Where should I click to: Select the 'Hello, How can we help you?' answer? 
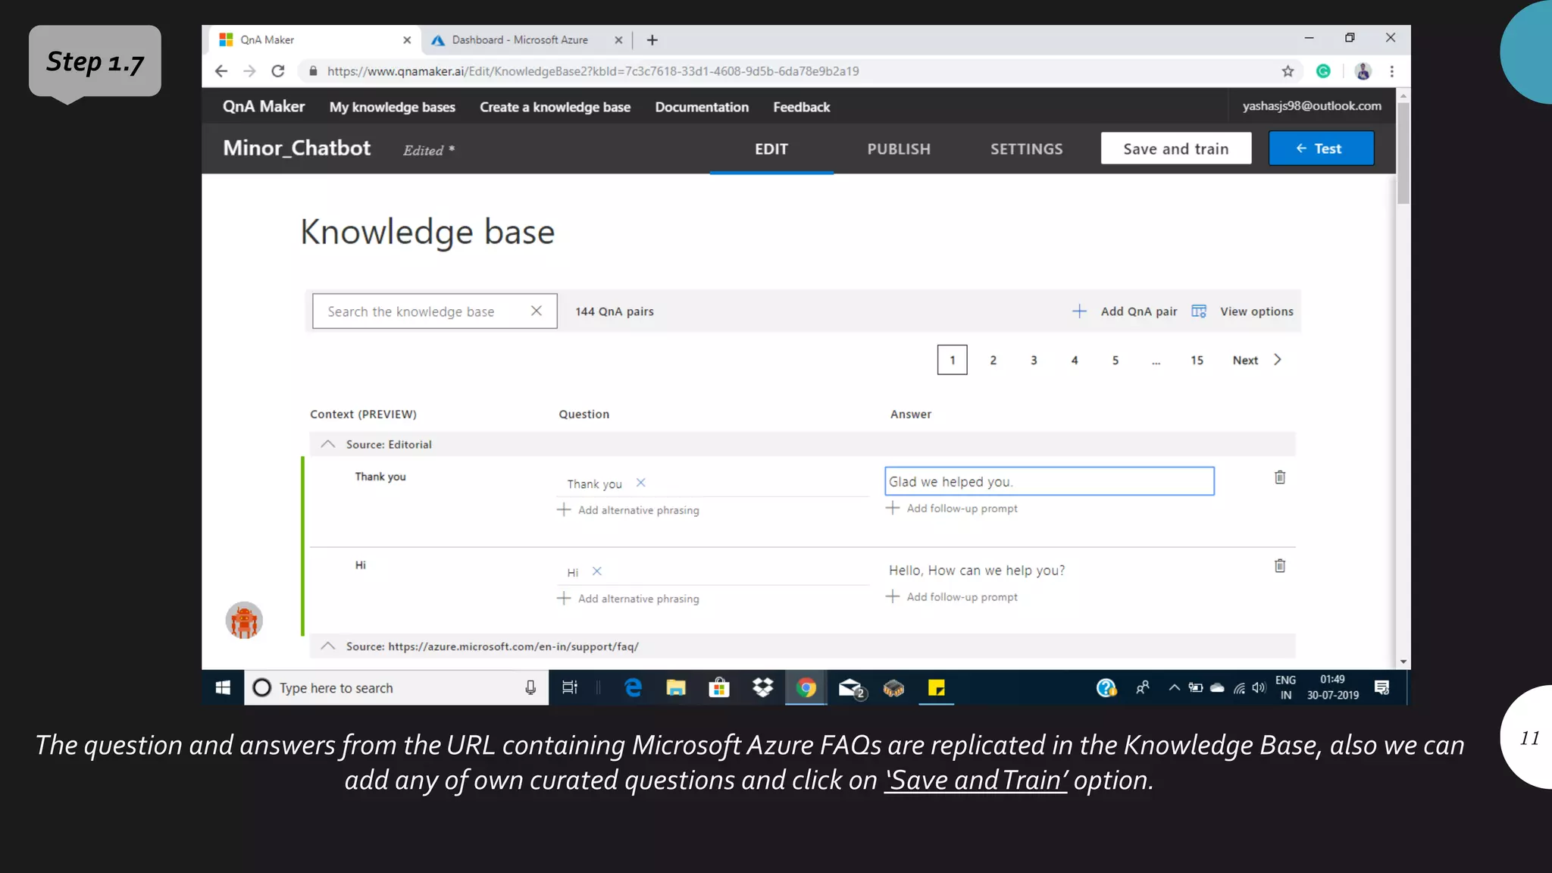(976, 571)
